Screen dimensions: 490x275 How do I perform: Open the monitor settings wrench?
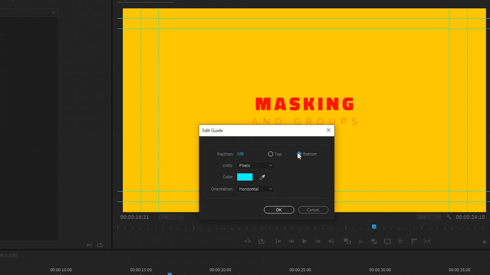coord(449,217)
